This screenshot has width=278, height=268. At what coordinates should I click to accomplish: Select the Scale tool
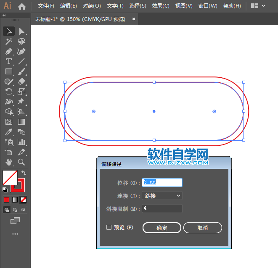click(21, 92)
